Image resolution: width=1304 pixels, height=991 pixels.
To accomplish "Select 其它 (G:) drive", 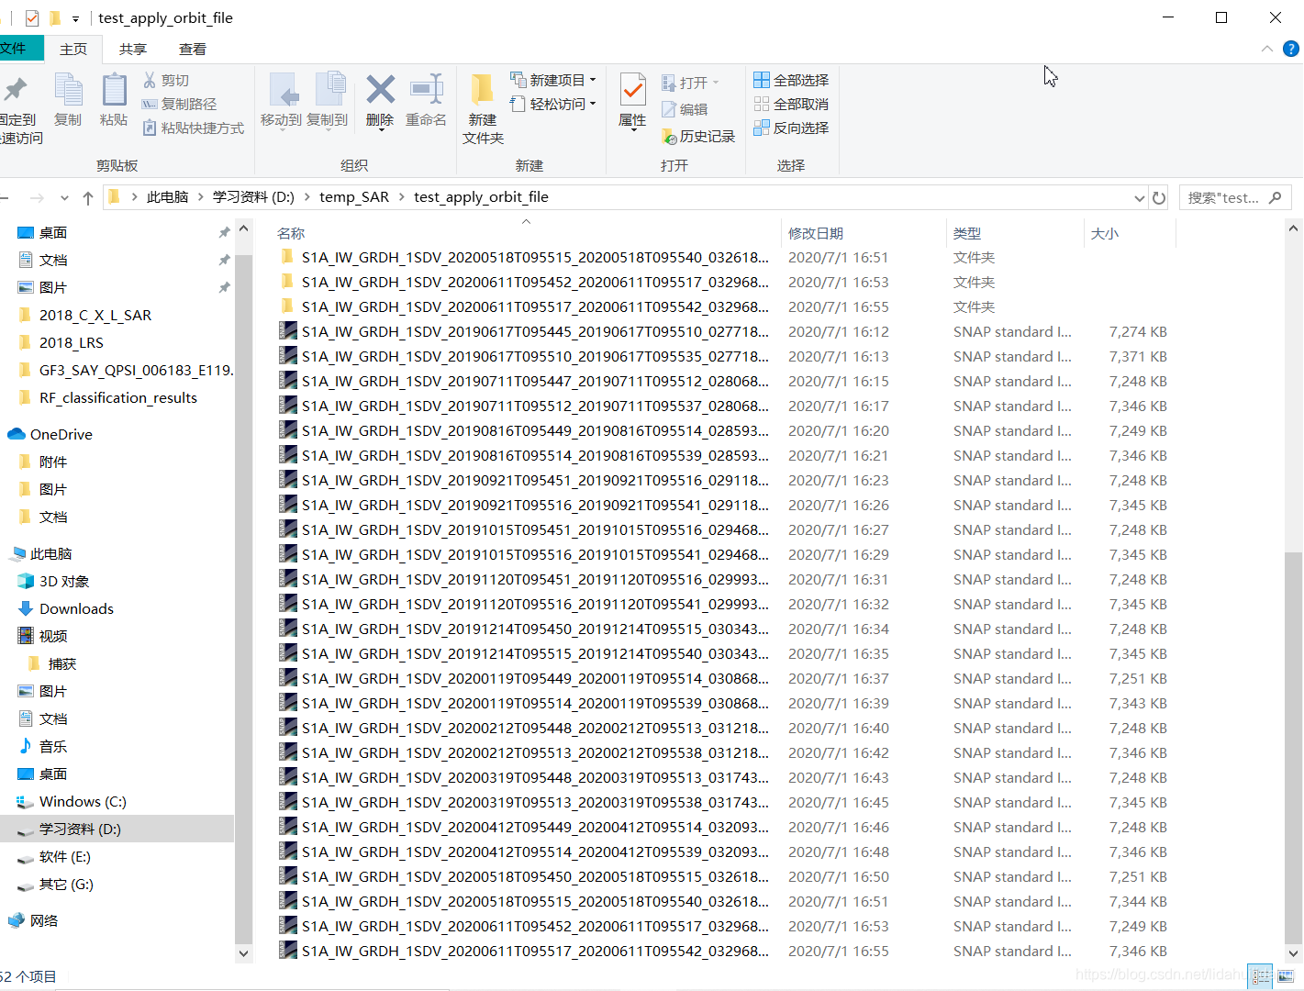I will (x=66, y=884).
